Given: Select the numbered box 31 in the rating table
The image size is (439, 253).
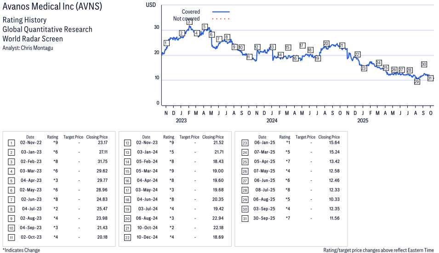Looking at the screenshot, I should click(x=244, y=219).
